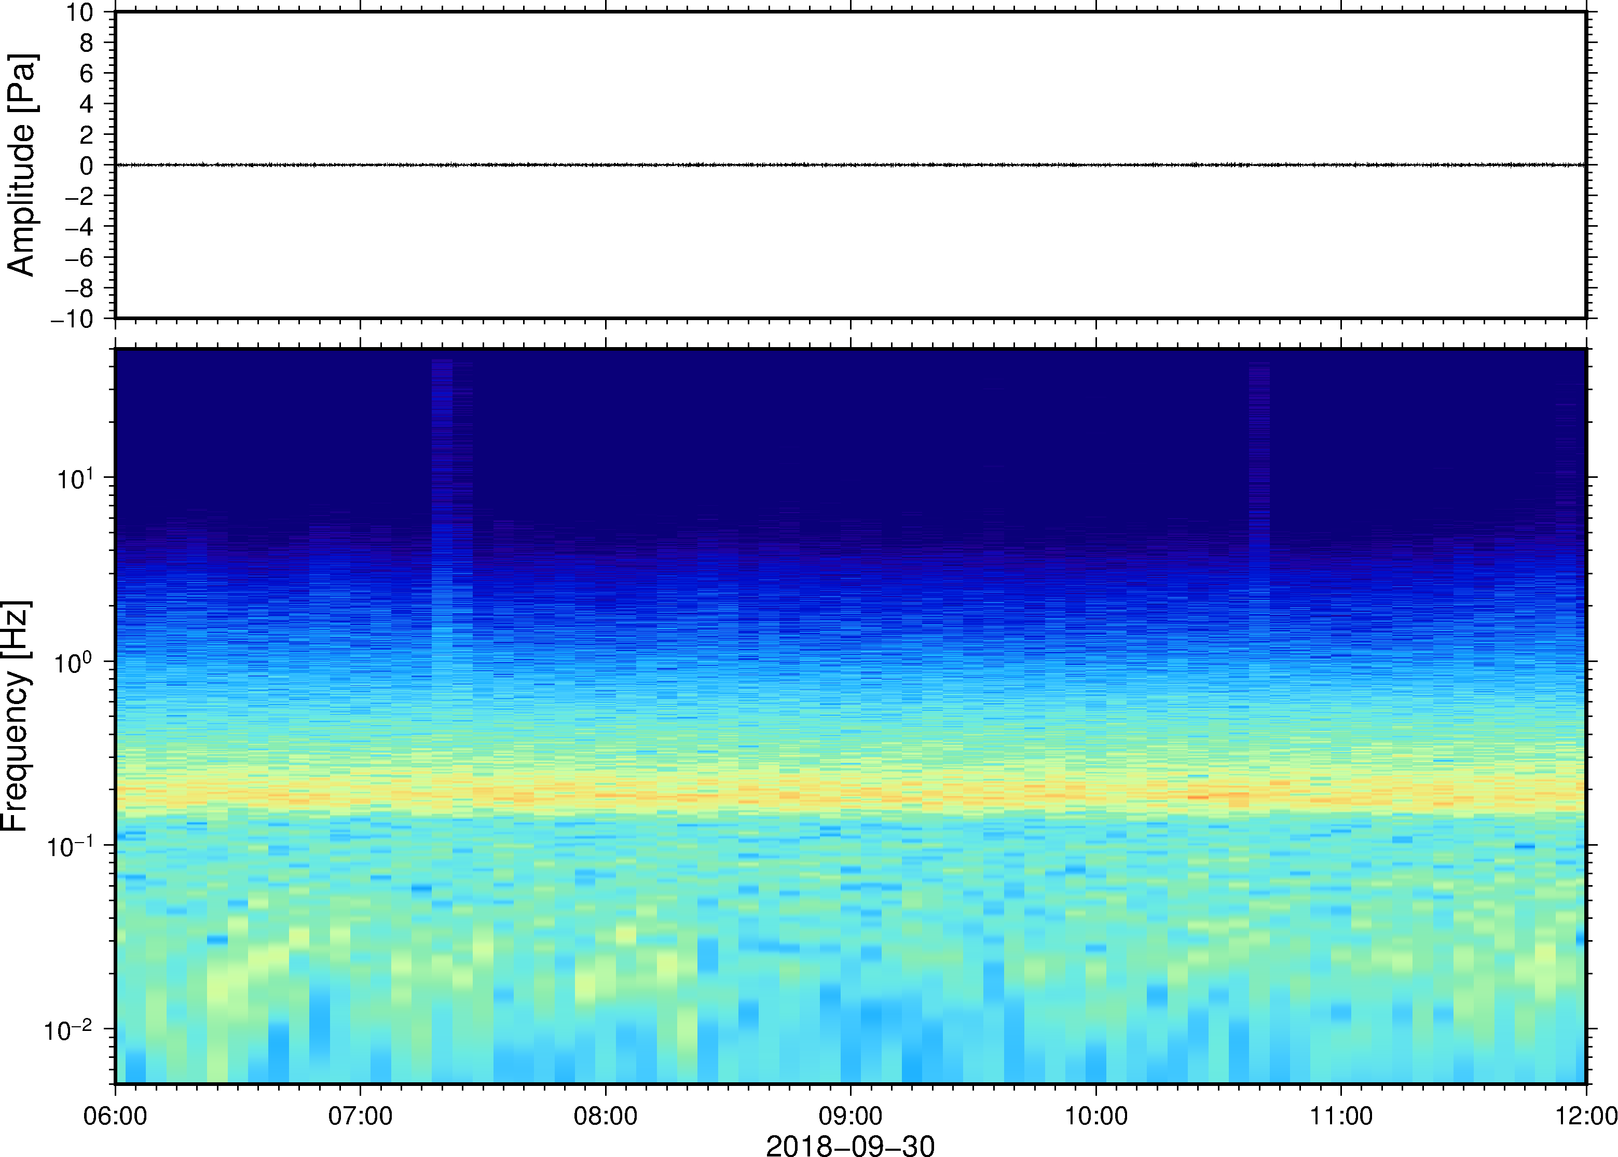
Task: Click the 10^-2 frequency tick label
Action: 68,1029
